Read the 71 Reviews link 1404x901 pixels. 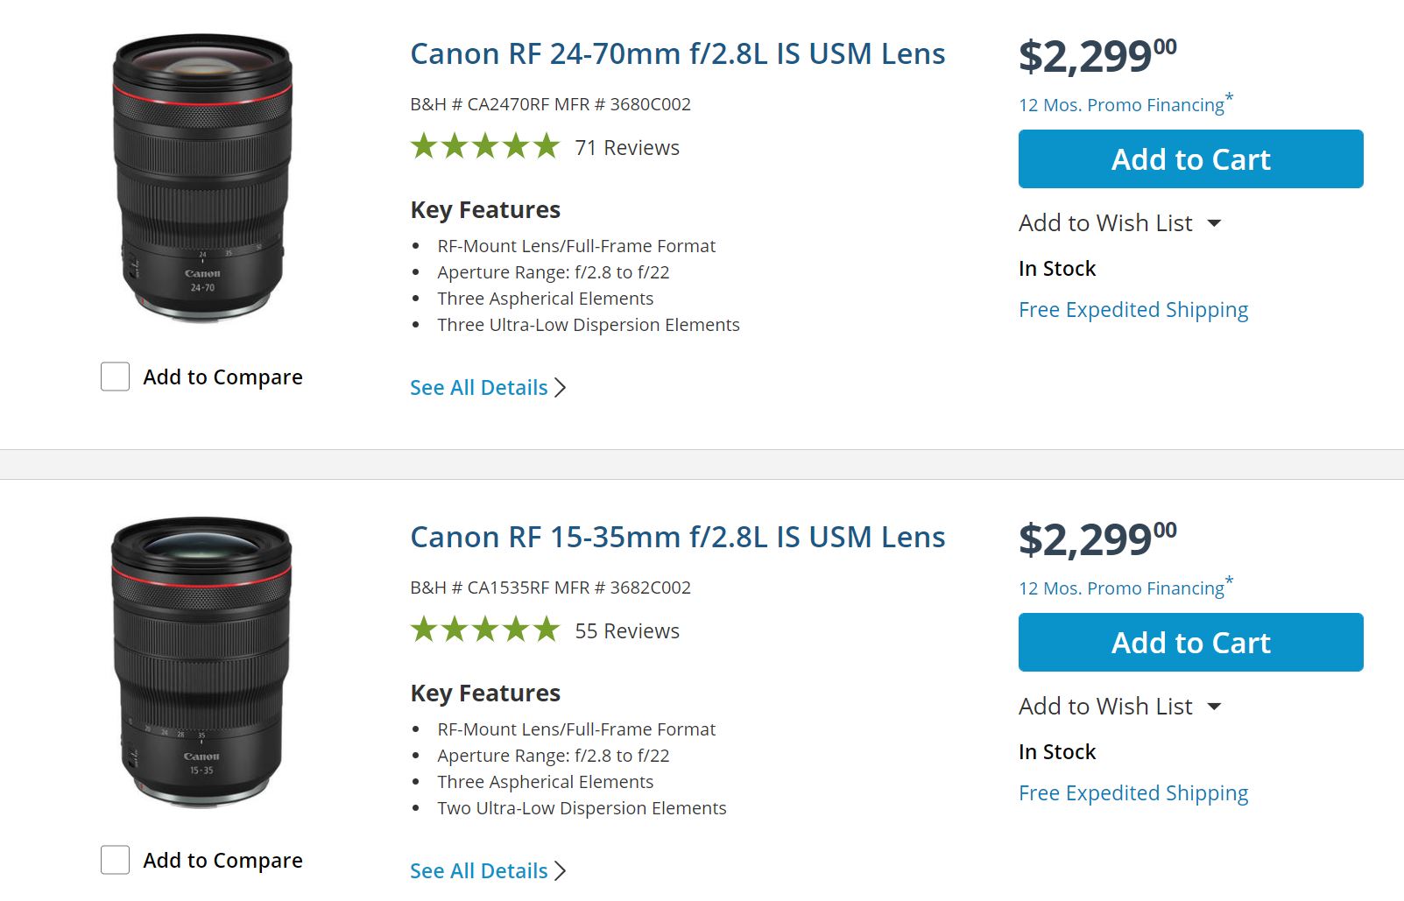click(x=627, y=148)
